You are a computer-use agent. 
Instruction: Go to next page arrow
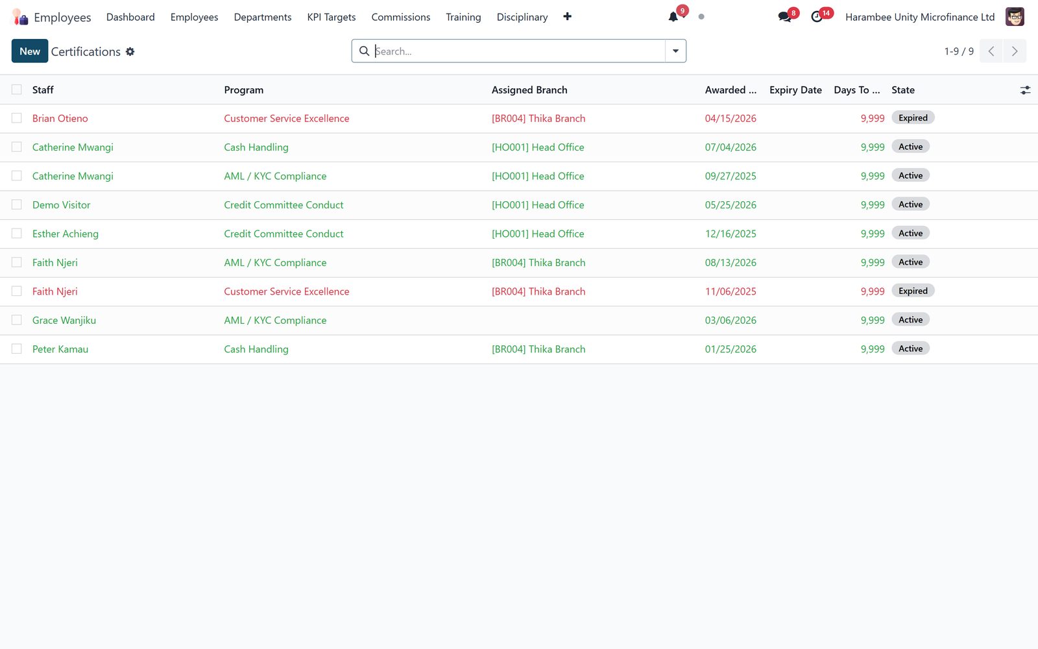pyautogui.click(x=1015, y=51)
